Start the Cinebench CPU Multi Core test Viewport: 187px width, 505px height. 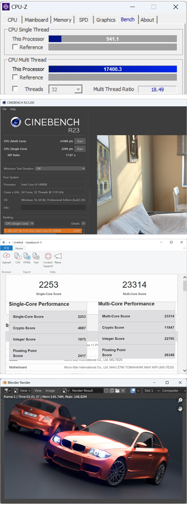[80, 141]
